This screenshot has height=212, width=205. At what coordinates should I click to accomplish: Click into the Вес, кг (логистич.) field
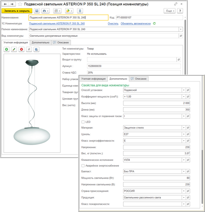156,153
